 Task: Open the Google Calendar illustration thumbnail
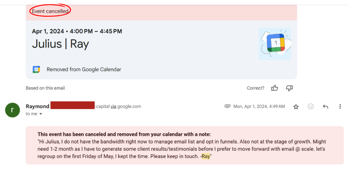(x=275, y=44)
